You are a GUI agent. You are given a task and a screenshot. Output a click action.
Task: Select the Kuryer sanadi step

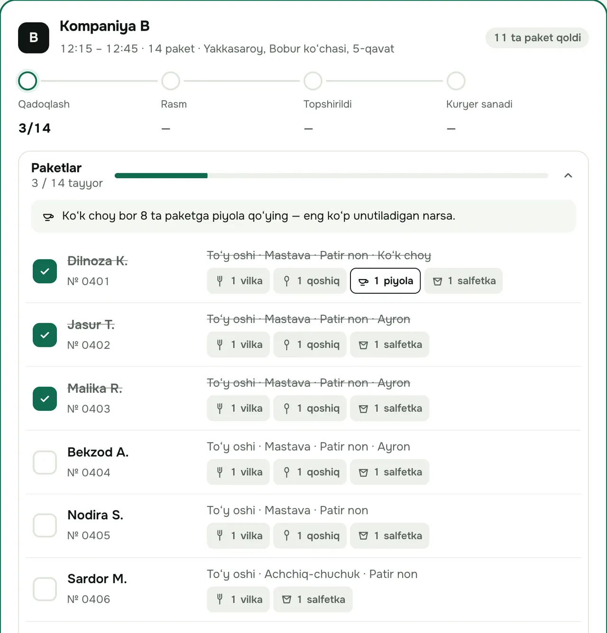pos(456,81)
